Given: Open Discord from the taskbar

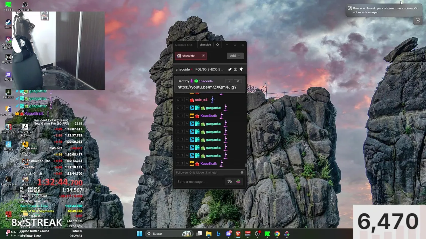Looking at the screenshot, I should tap(228, 234).
